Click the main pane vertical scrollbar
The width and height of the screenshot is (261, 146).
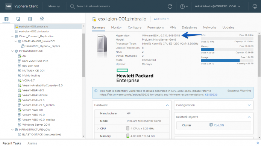259,56
